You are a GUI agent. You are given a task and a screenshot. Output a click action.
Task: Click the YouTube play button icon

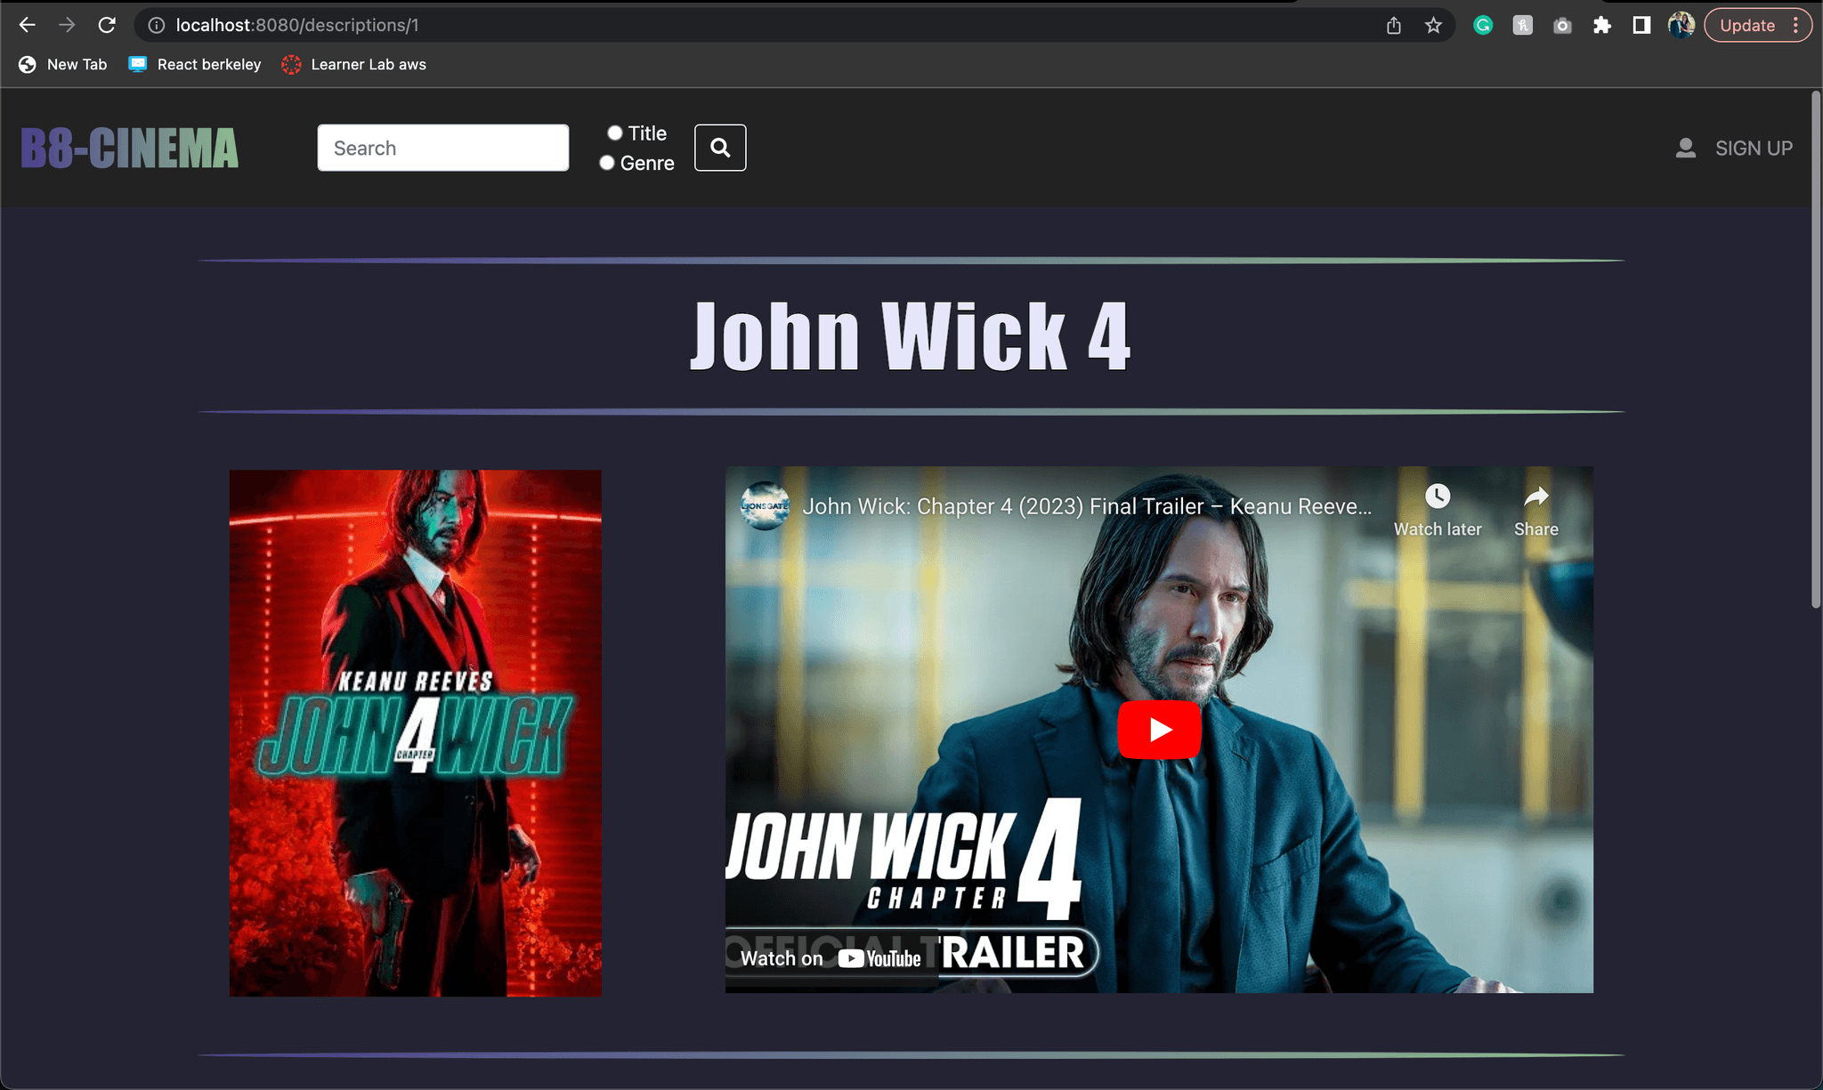1157,730
